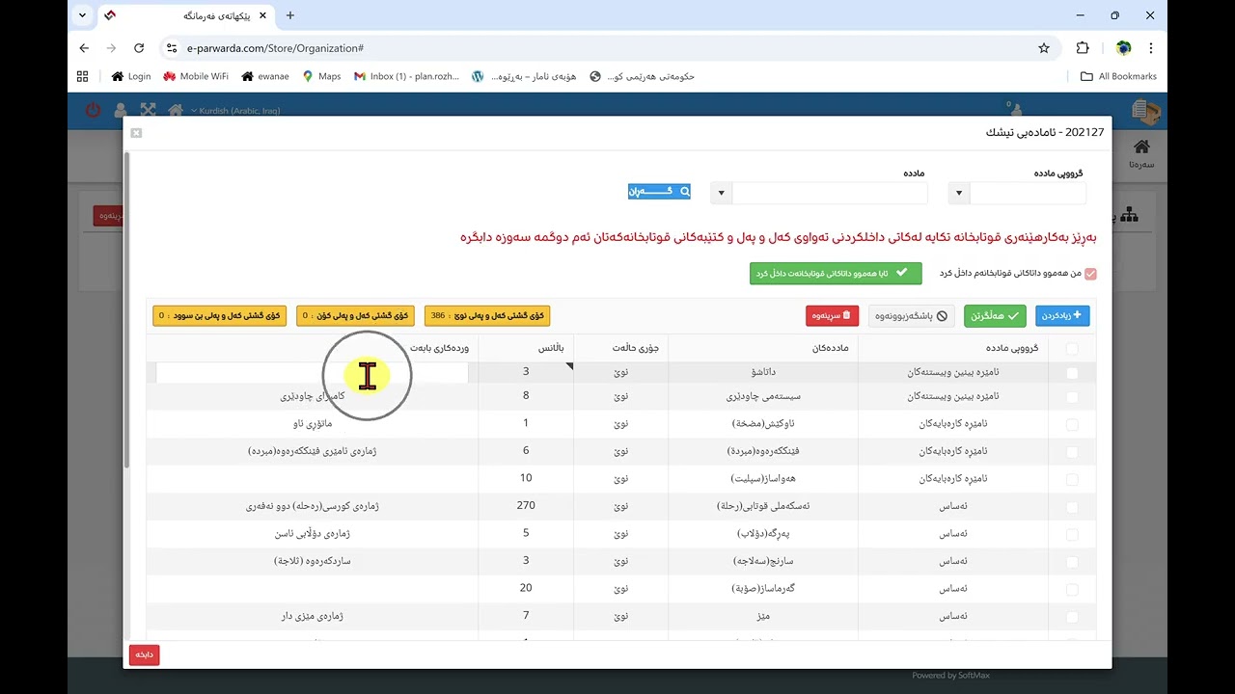This screenshot has height=694, width=1235.
Task: Click the house home icon in the blue header
Action: (x=176, y=110)
